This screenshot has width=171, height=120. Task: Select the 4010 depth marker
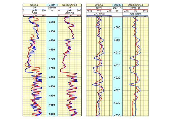(x=117, y=53)
